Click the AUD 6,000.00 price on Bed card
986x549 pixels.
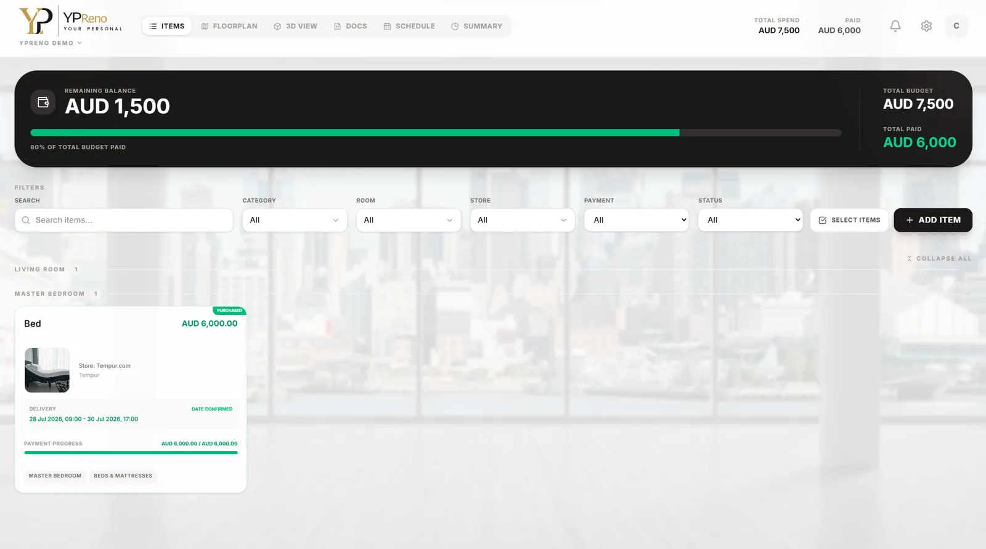coord(210,323)
